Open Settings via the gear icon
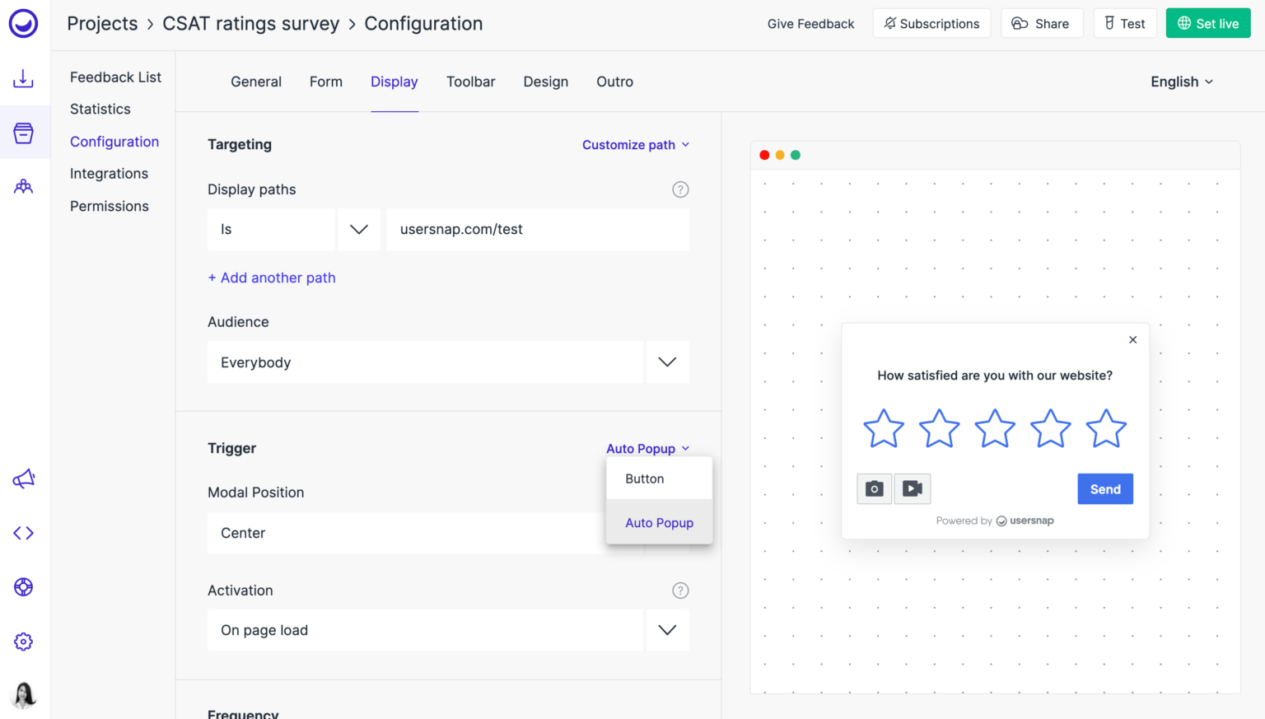 tap(23, 641)
